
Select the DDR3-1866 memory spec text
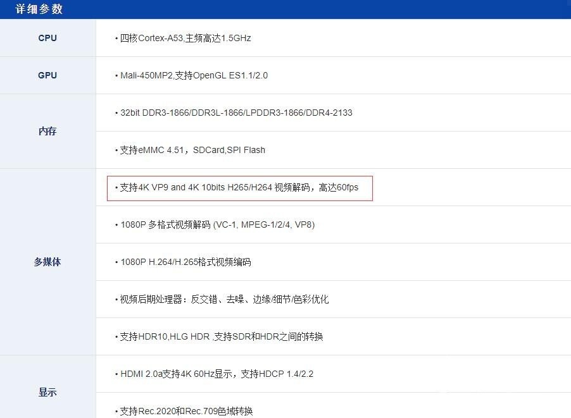click(234, 113)
